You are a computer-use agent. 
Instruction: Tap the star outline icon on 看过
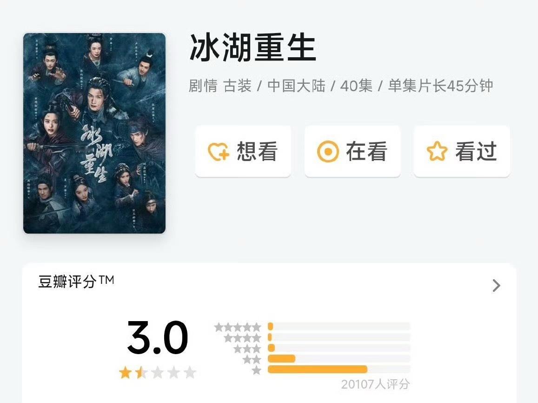pos(437,152)
